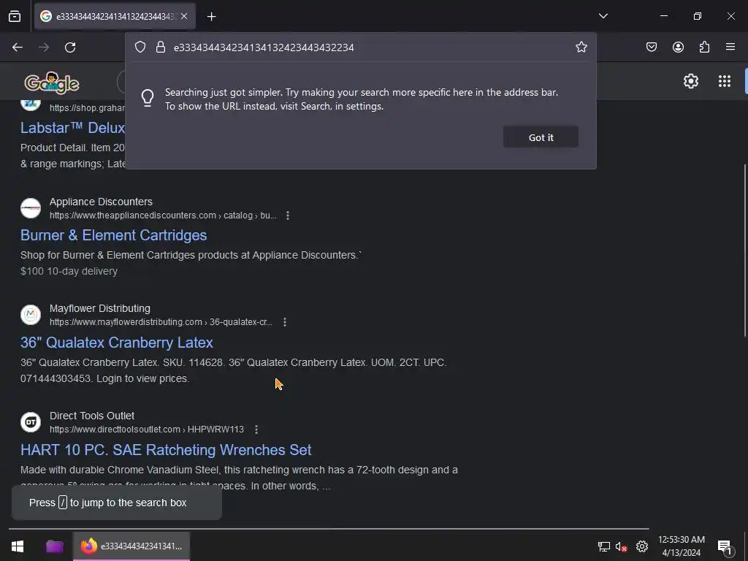Image resolution: width=748 pixels, height=561 pixels.
Task: Expand the list all tabs dropdown
Action: pyautogui.click(x=603, y=16)
